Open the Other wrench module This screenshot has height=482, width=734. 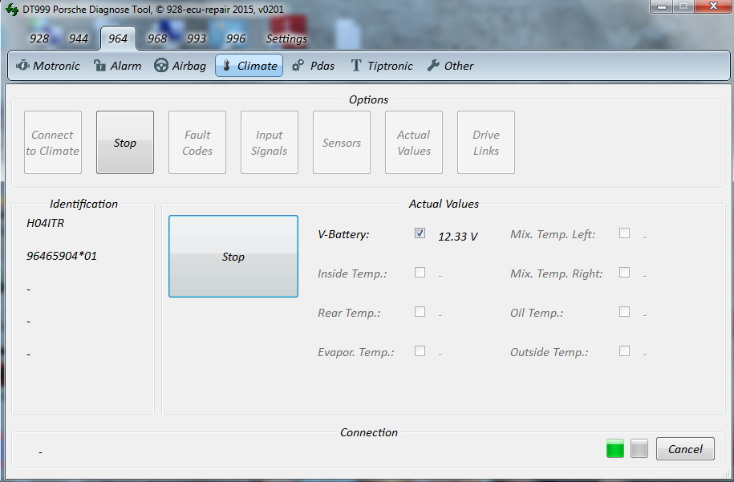tap(450, 66)
